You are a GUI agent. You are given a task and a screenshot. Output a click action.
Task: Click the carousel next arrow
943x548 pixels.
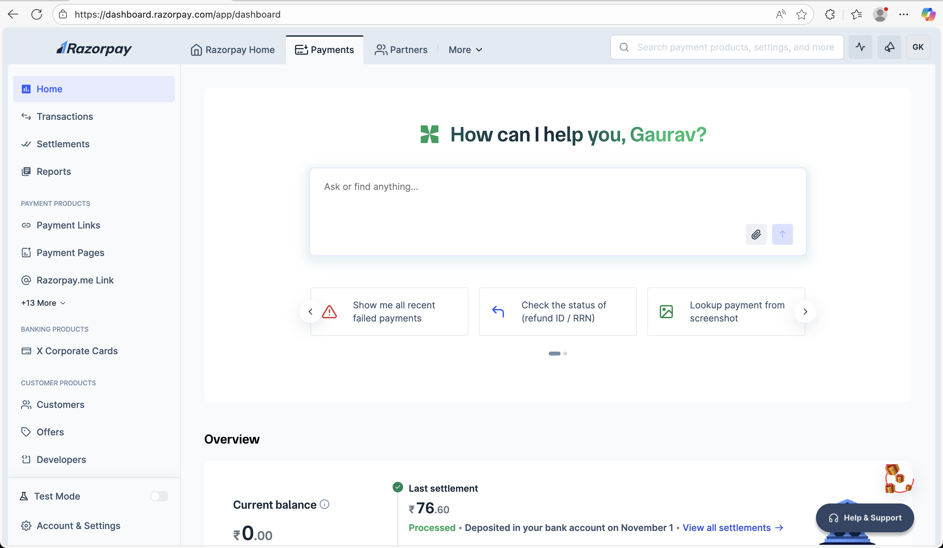[805, 312]
